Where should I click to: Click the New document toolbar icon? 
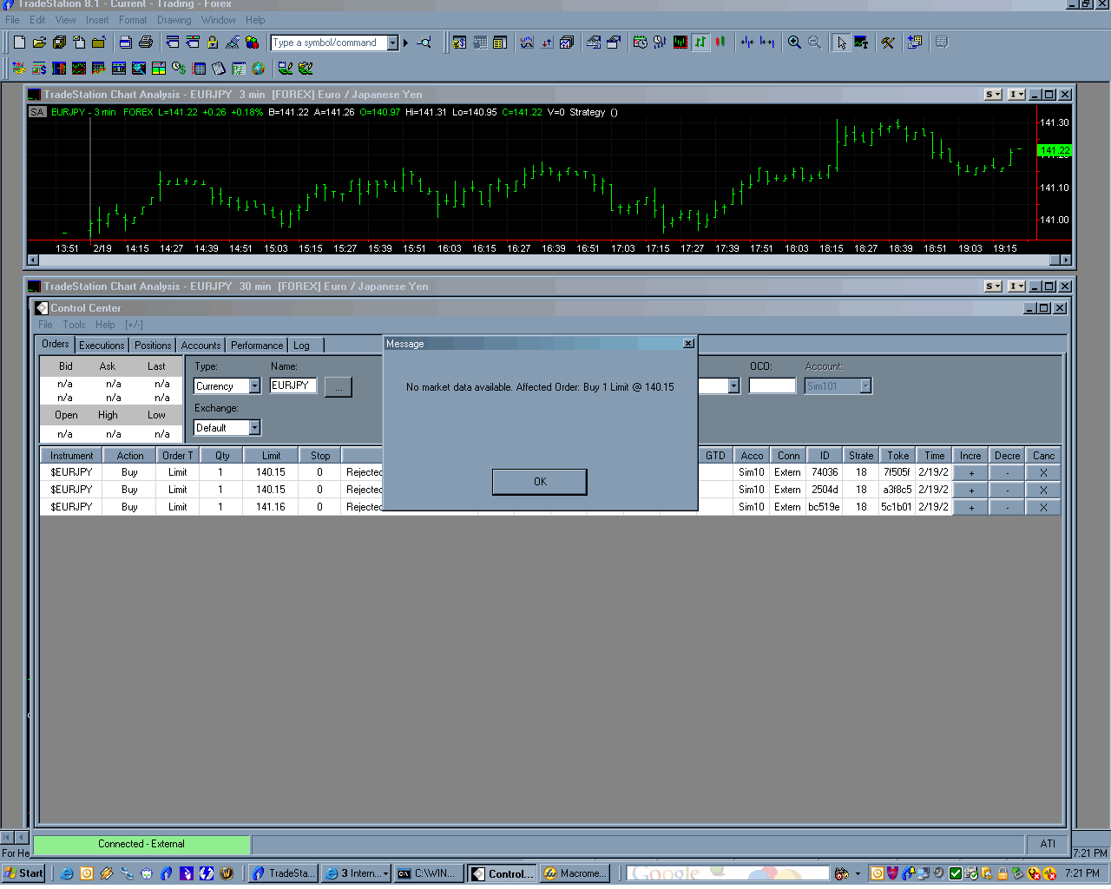coord(19,42)
